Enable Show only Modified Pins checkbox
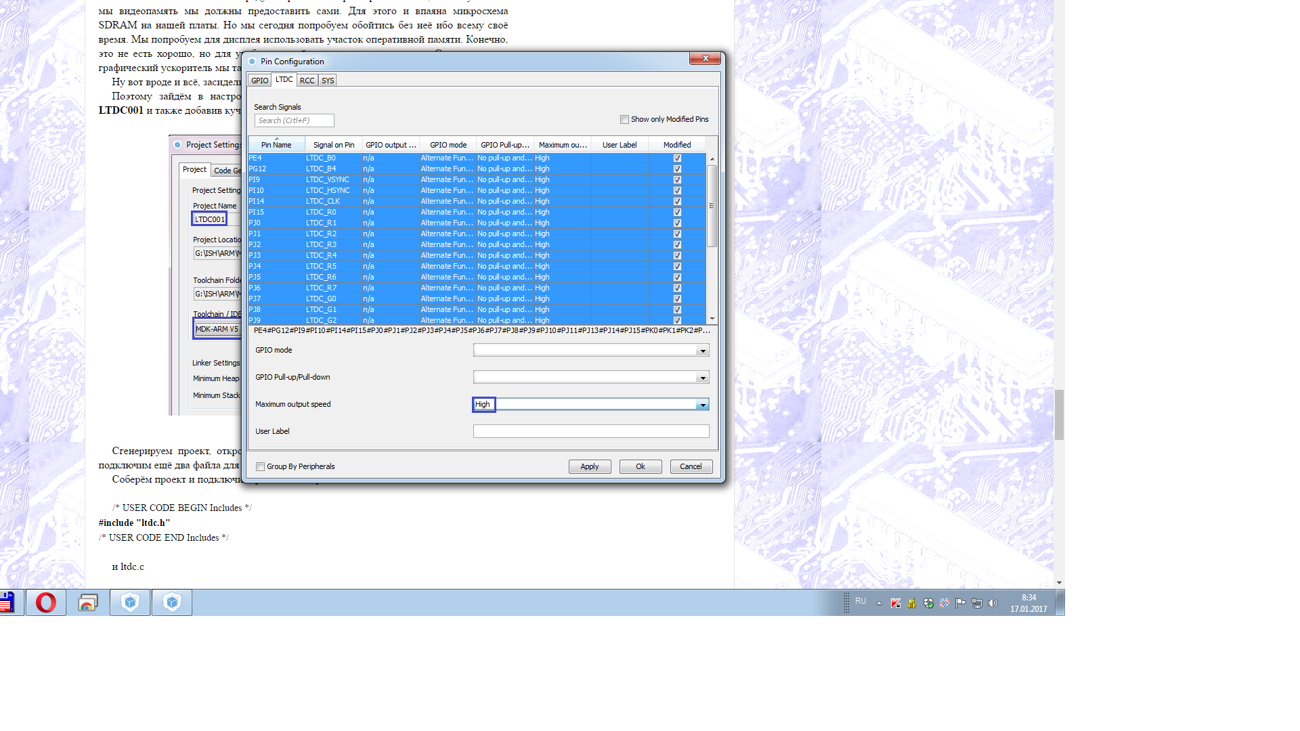The height and width of the screenshot is (731, 1300). click(x=624, y=120)
